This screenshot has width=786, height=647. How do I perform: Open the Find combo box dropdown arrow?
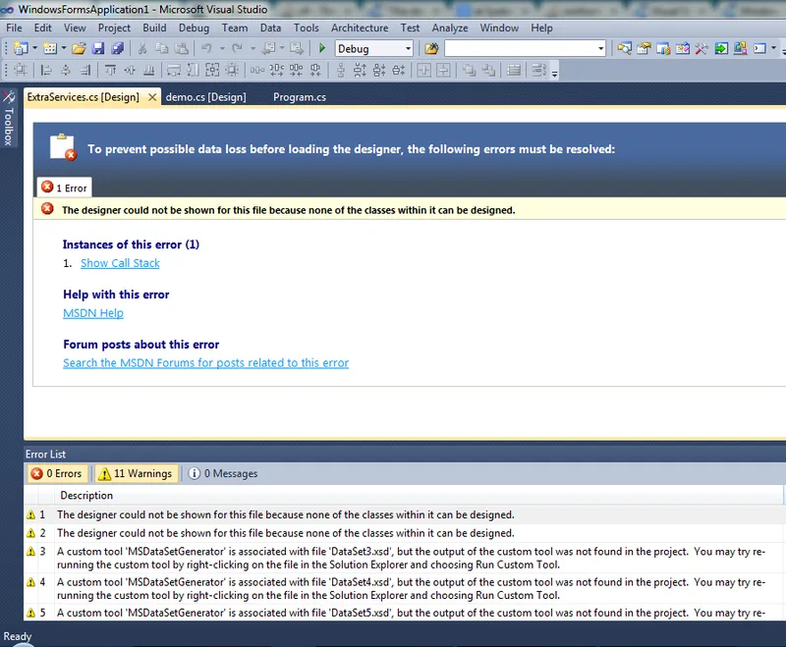click(x=600, y=48)
